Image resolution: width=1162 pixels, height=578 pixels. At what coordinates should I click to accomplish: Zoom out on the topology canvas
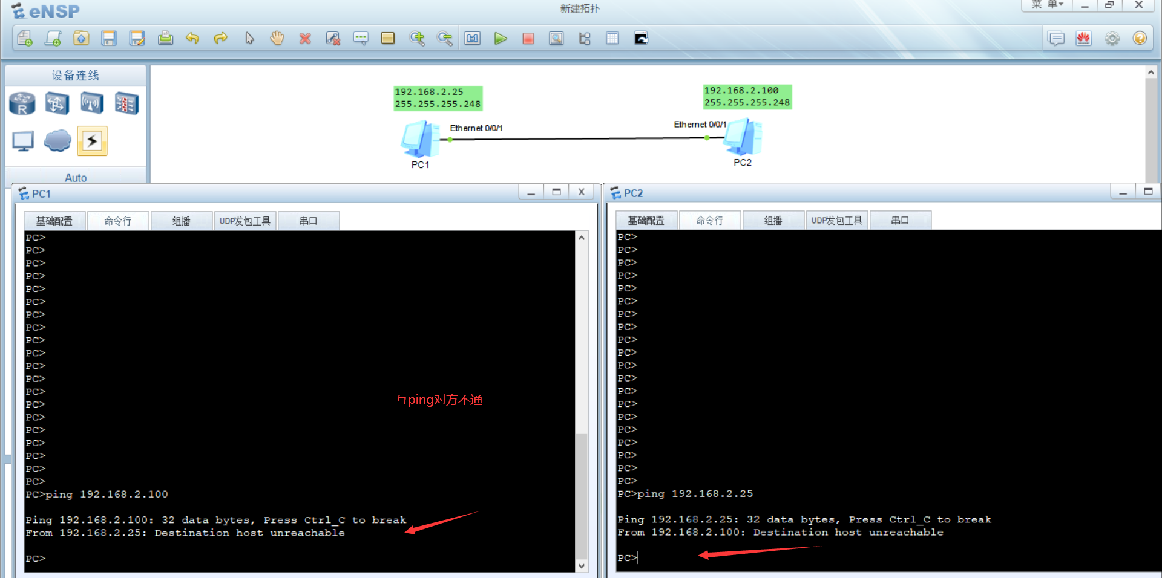[x=445, y=39]
